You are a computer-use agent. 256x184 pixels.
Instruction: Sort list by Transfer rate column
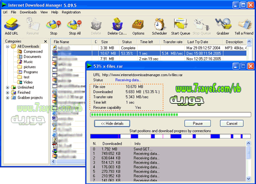[173, 42]
